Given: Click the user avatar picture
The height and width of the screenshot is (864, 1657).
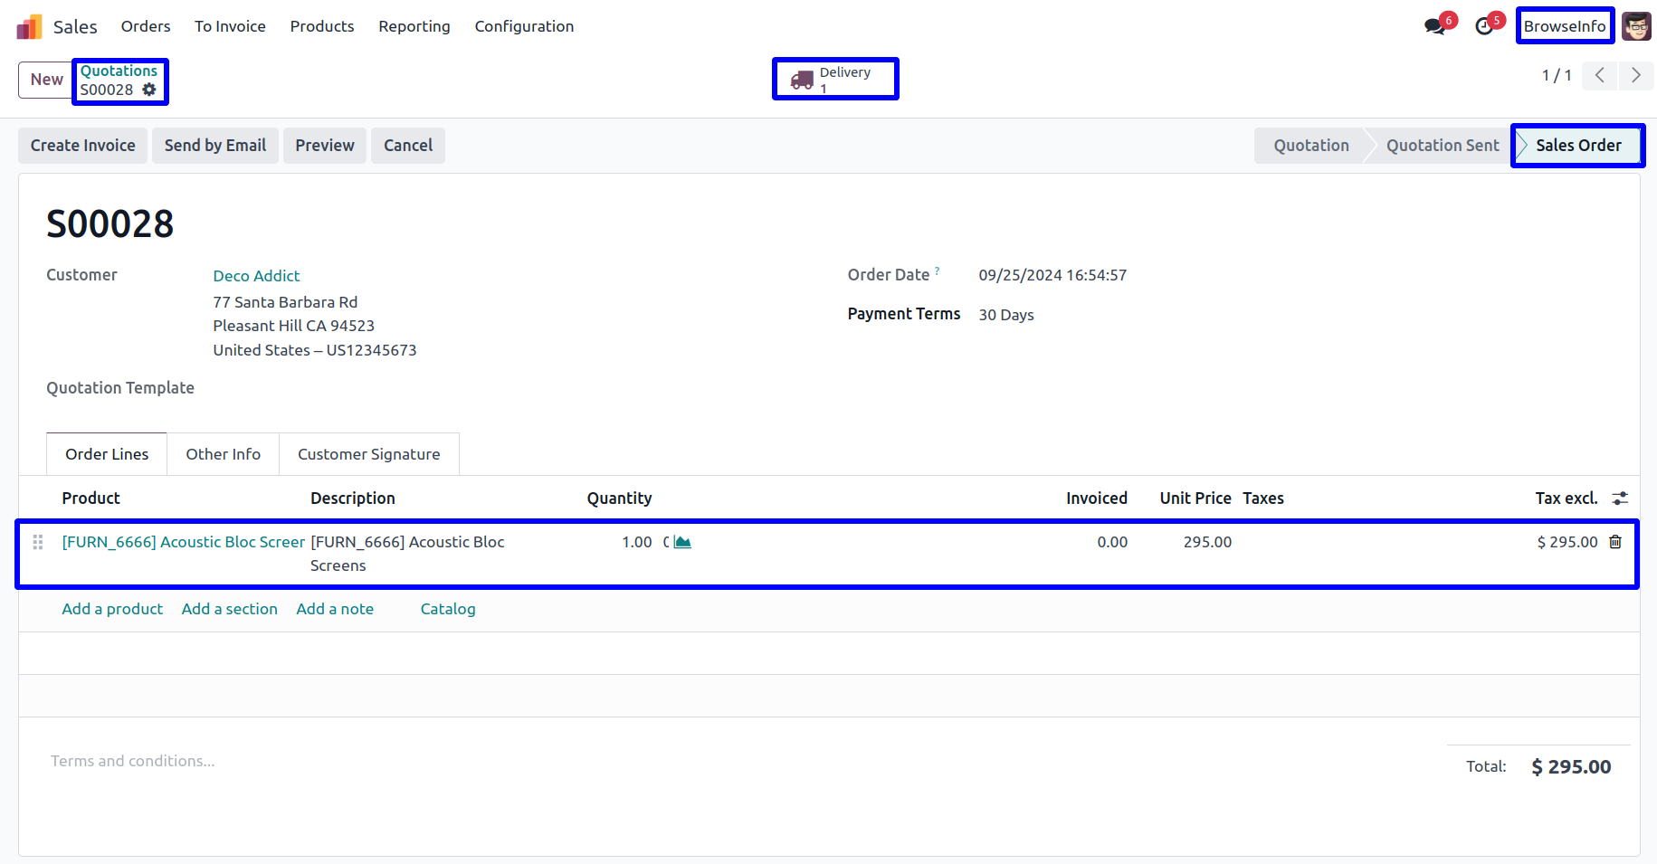Looking at the screenshot, I should tap(1635, 26).
